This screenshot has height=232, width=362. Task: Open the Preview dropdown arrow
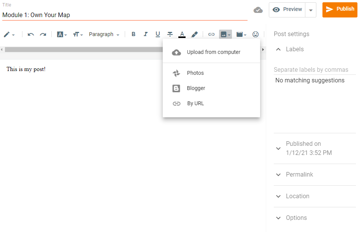pyautogui.click(x=311, y=10)
